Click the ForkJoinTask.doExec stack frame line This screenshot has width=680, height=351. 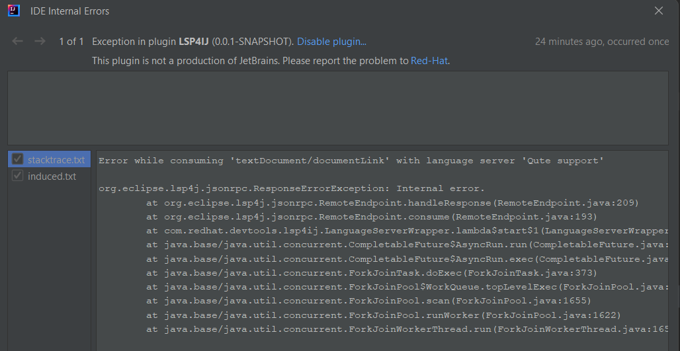(x=372, y=273)
